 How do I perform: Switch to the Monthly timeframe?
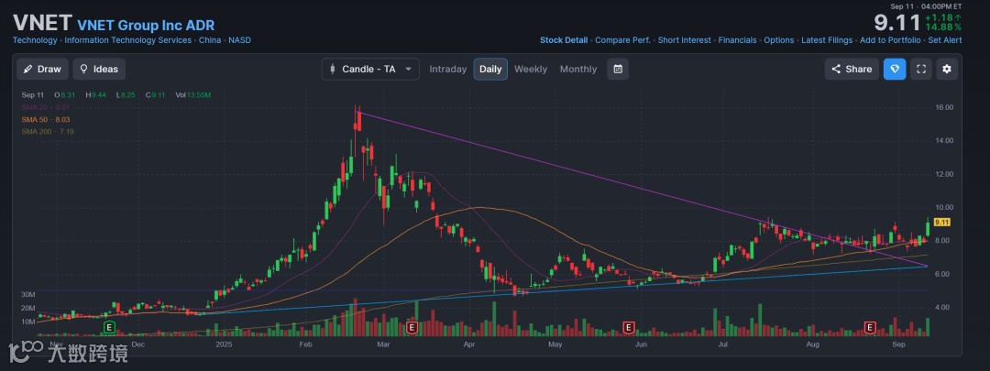(577, 70)
